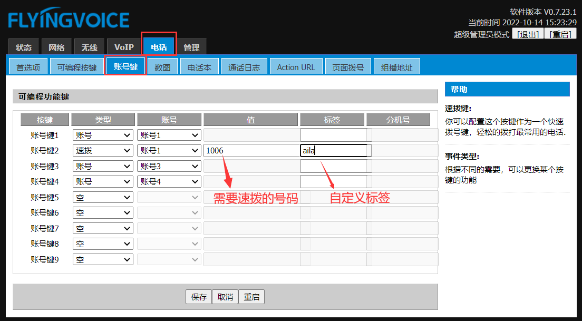Click the 退出 logout button

[528, 34]
